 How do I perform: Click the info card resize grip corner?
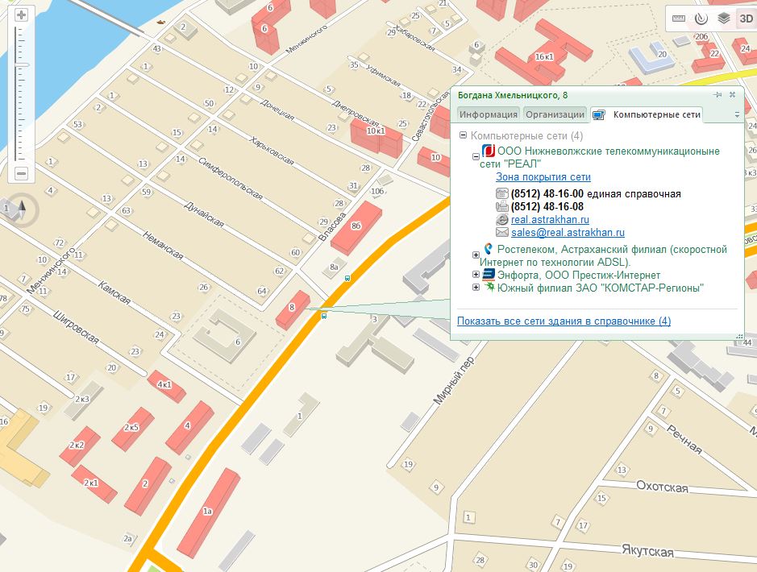(x=739, y=336)
